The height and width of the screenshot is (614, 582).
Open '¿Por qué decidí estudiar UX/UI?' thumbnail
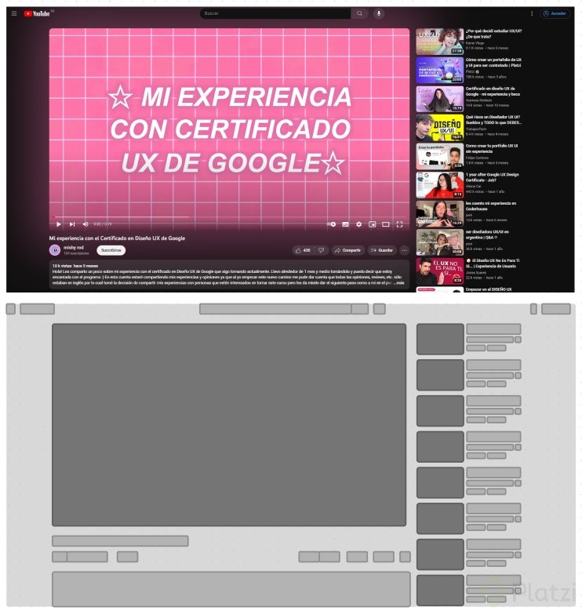click(x=440, y=42)
